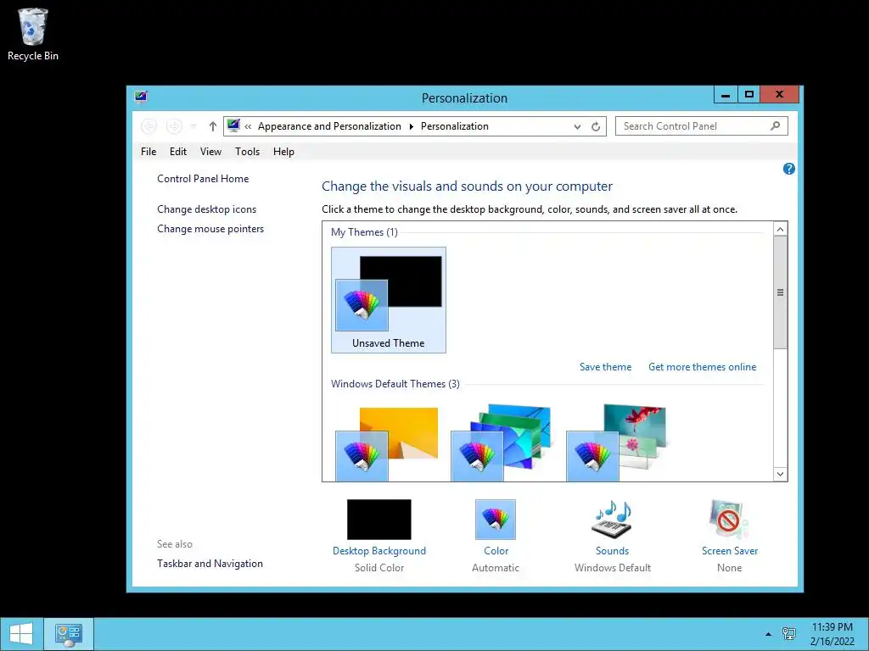Viewport: 869px width, 651px height.
Task: Click the address bar computer icon
Action: point(233,125)
